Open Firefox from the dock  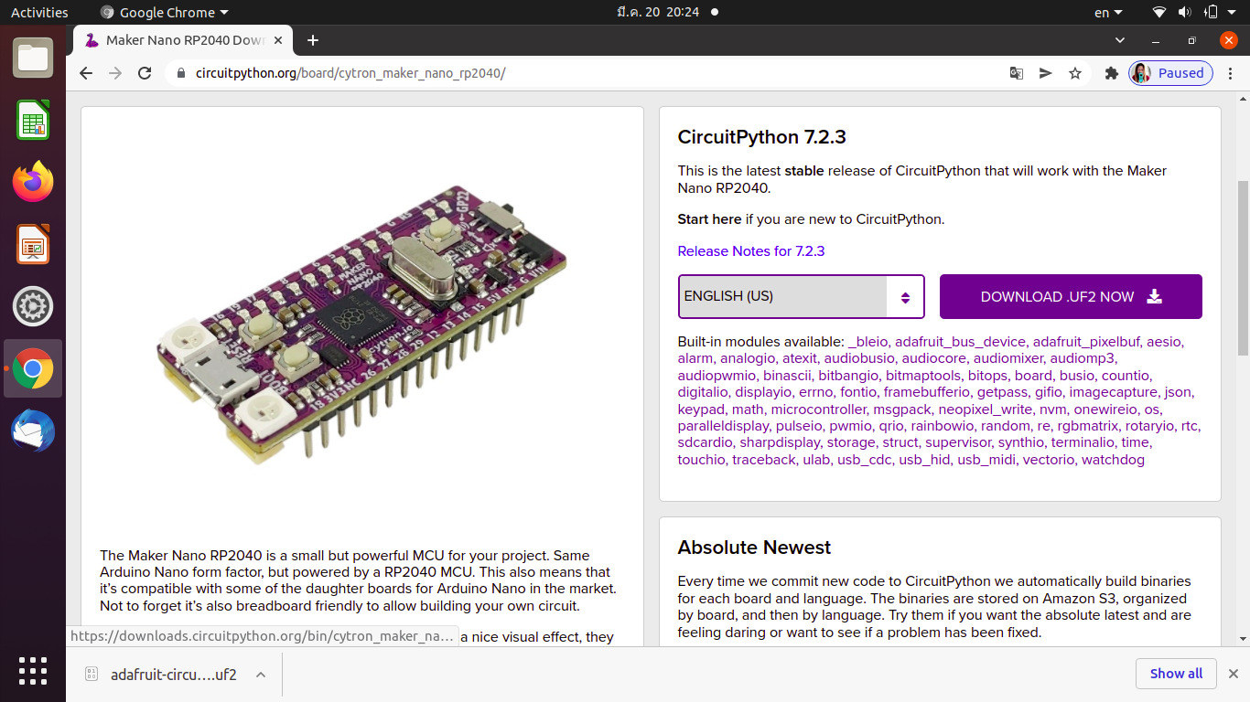(x=33, y=182)
